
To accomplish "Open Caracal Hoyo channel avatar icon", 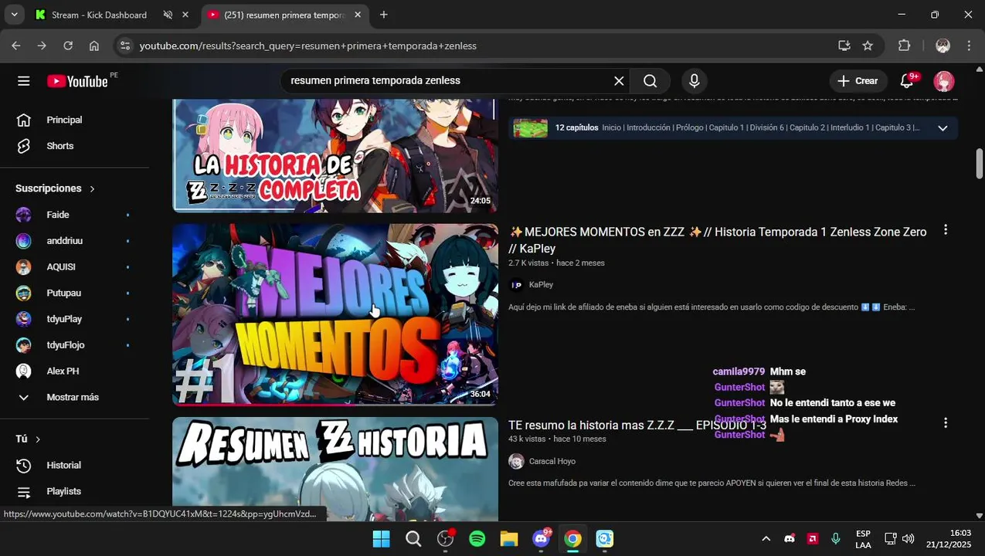I will point(516,461).
